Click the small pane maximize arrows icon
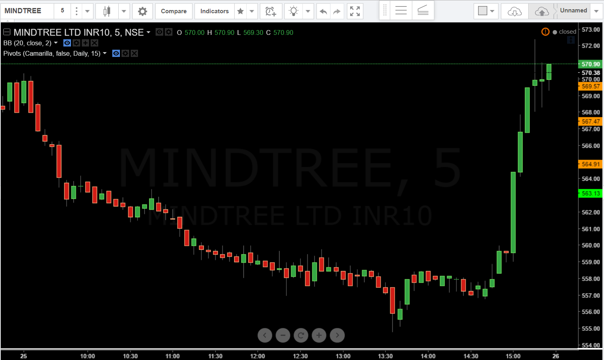The height and width of the screenshot is (360, 604). (571, 40)
